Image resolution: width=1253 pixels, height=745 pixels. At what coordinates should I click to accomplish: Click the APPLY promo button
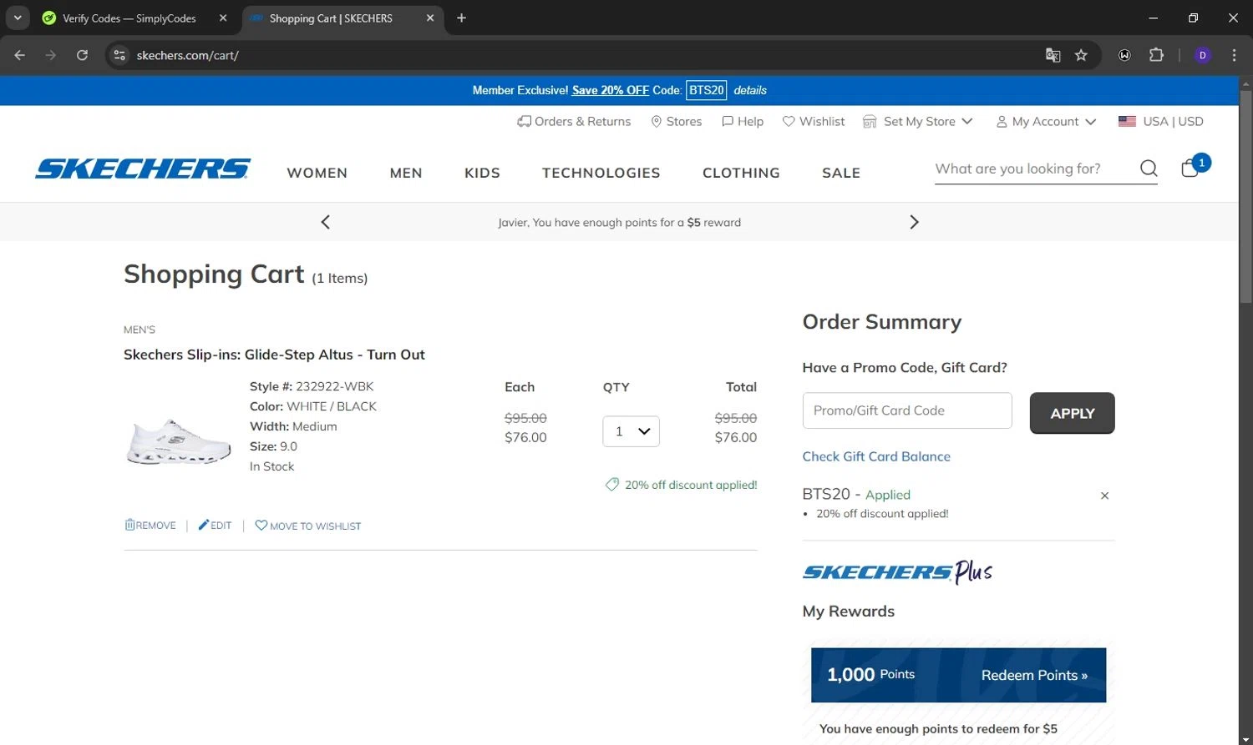[1072, 413]
